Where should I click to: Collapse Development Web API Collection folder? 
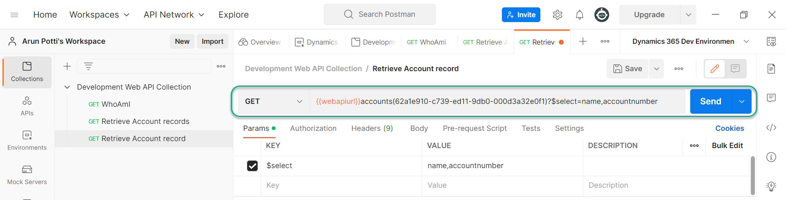(x=67, y=87)
